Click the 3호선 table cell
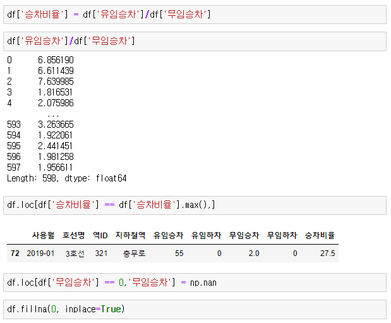 click(75, 253)
